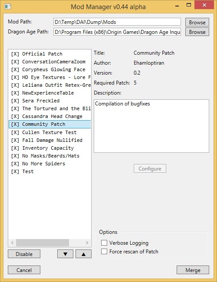Screen dimensions: 217x282
Task: Click the Cancel button
Action: coord(24,270)
